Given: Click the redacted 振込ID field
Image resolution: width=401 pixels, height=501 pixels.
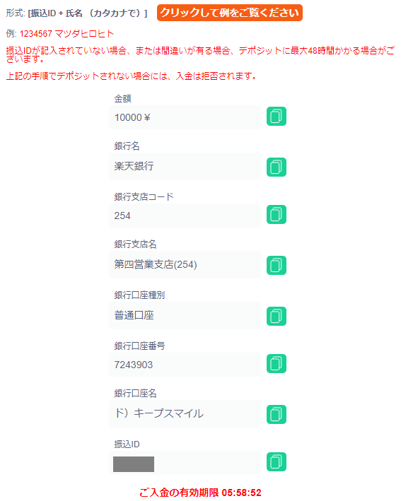Looking at the screenshot, I should [185, 463].
